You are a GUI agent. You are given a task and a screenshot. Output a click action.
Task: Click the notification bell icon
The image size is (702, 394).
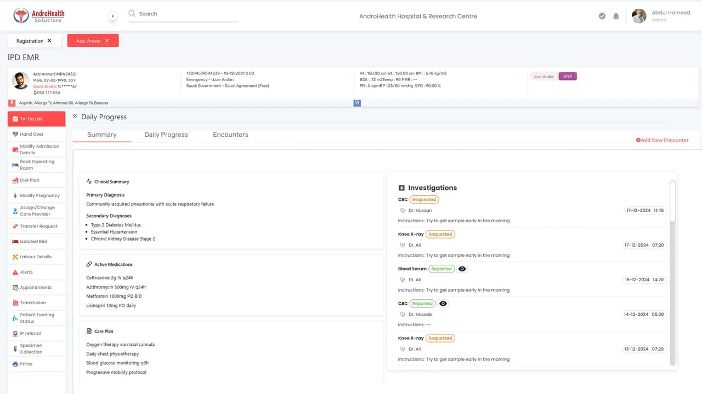[x=616, y=16]
